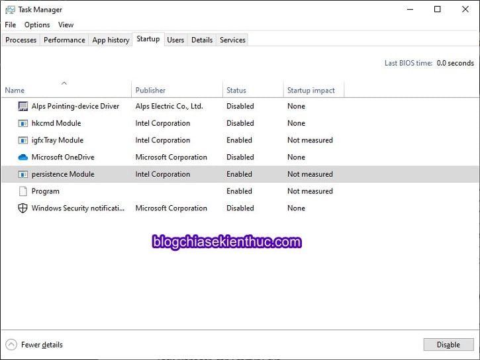Select Alps Pointing-device Driver row name

coord(75,106)
